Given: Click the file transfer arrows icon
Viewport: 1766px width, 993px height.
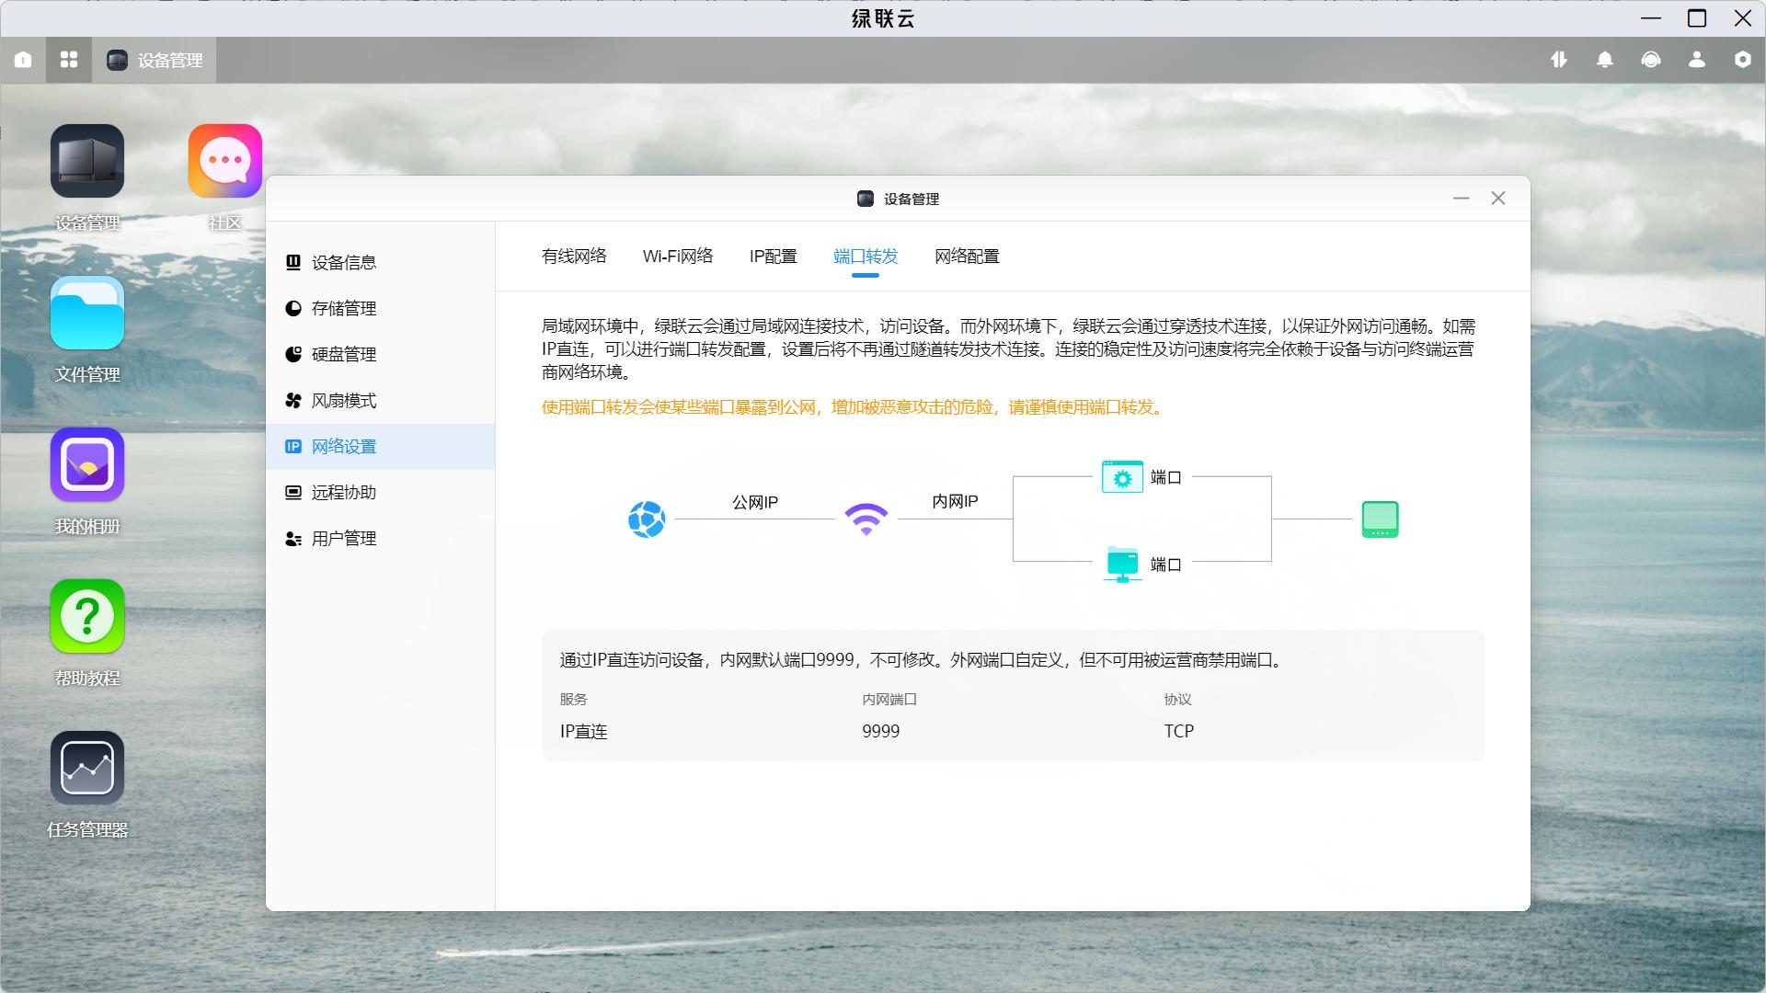Looking at the screenshot, I should pos(1559,60).
